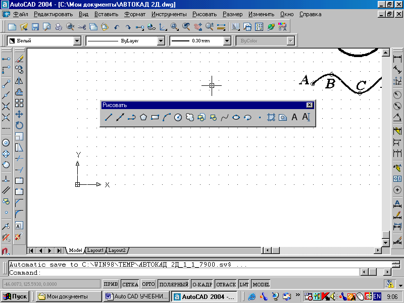
Task: Click the Cut (scissors) icon
Action: click(82, 27)
